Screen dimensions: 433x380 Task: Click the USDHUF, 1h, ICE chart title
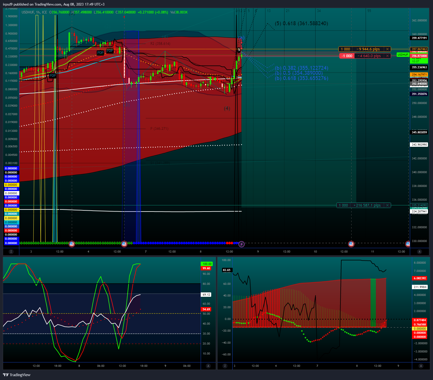(34, 12)
